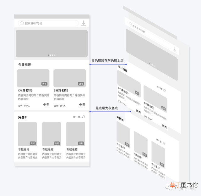
Task: Click 今日推荐 heading in the isometric mockup
Action: 122,69
